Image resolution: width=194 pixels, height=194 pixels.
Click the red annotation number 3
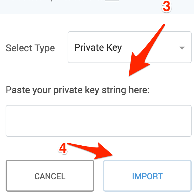coord(166,7)
